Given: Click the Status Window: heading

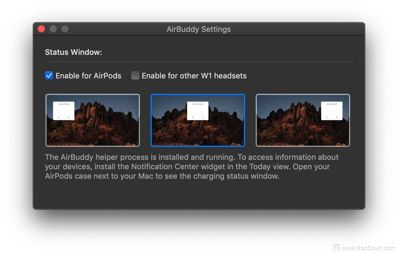Looking at the screenshot, I should pyautogui.click(x=74, y=52).
